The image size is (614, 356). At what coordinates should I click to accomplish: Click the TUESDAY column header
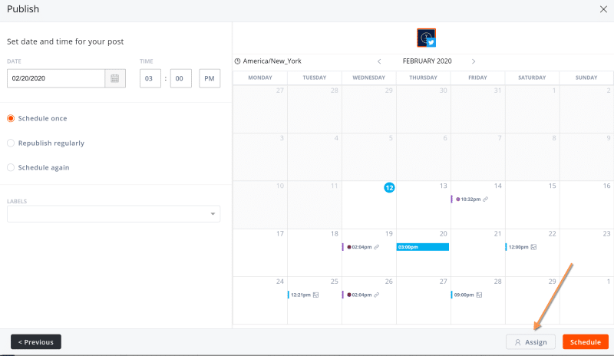click(x=314, y=77)
